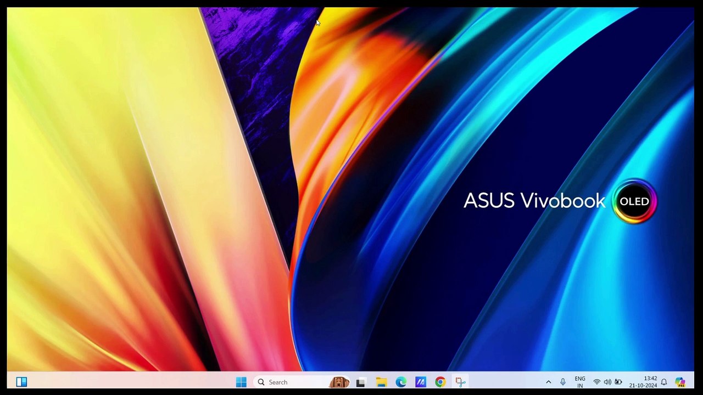This screenshot has width=703, height=395.
Task: Open Google Chrome from the taskbar
Action: (440, 382)
